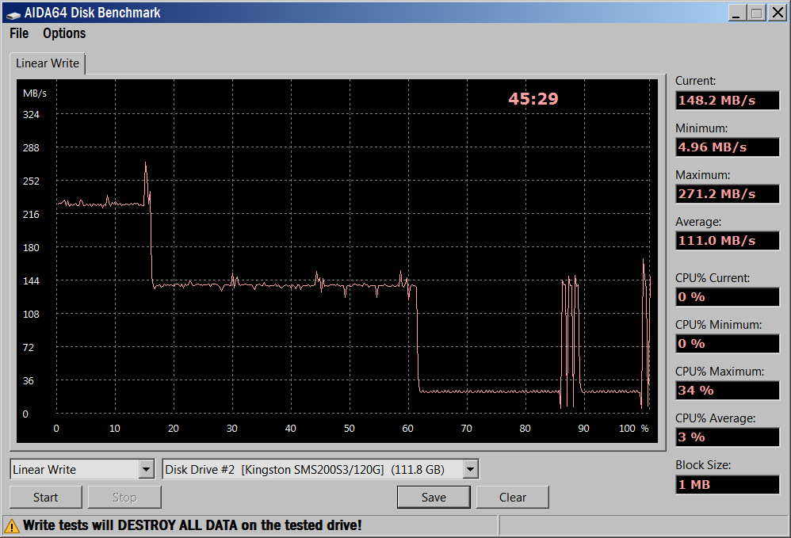Open the Disk Drive #2 selection dropdown arrow

coord(470,469)
